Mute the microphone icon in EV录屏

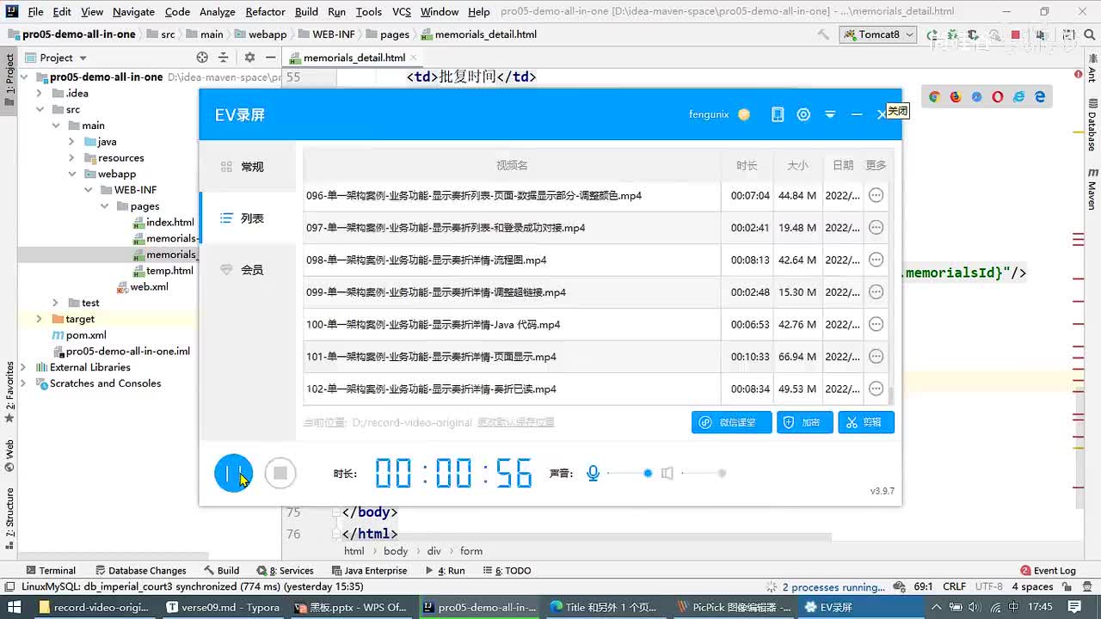[593, 473]
